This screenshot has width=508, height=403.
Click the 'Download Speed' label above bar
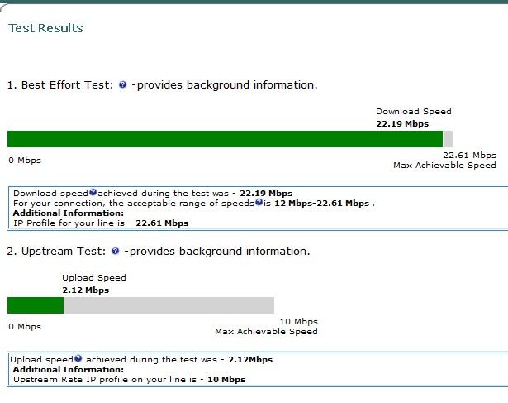pos(414,112)
